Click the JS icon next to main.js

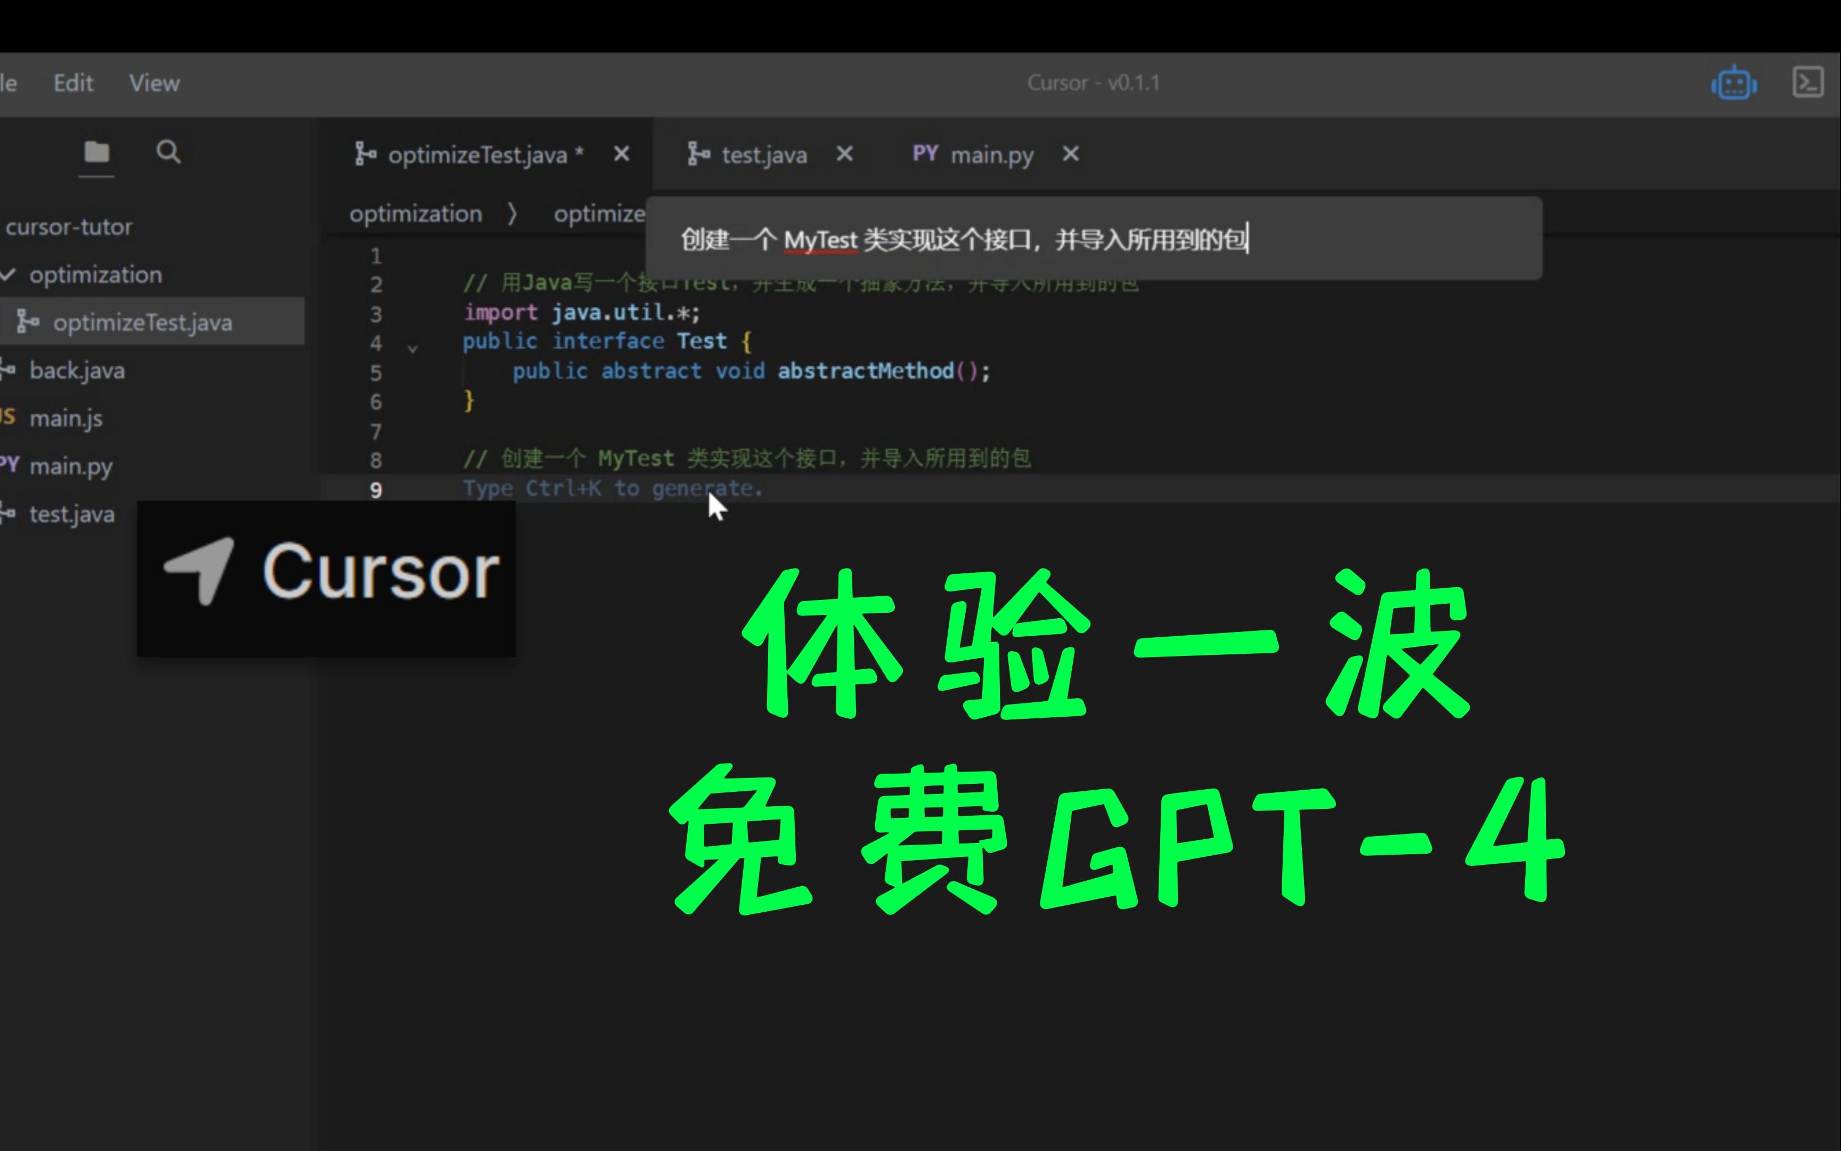[7, 417]
